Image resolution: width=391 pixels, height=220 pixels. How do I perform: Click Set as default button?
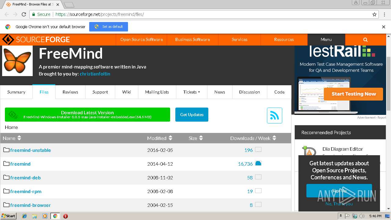108,27
